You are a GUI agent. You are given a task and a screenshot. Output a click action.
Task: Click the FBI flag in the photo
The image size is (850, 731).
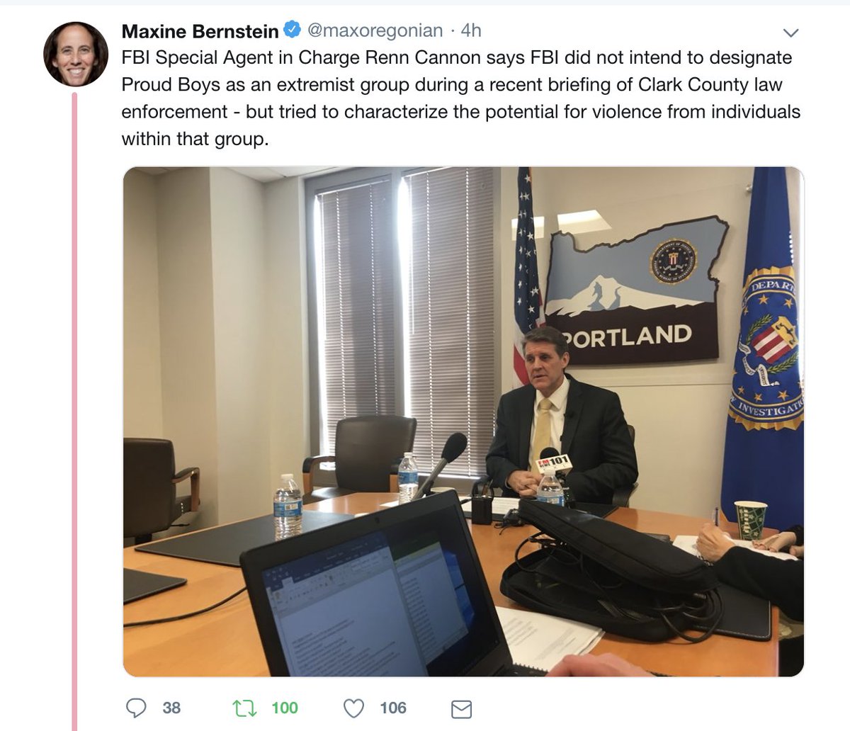(764, 347)
